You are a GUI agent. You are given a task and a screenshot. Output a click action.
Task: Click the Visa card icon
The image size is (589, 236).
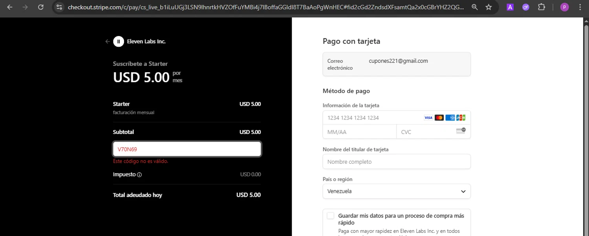pyautogui.click(x=428, y=118)
